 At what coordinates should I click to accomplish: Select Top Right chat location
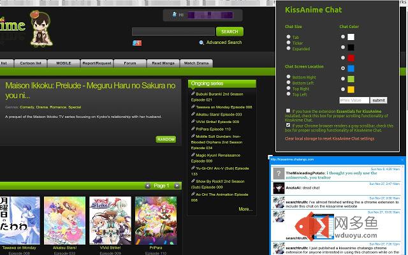point(288,88)
